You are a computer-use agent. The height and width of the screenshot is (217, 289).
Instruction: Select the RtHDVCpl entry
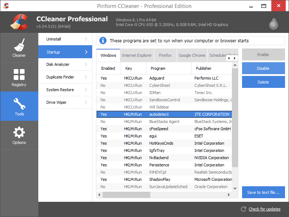(164, 172)
